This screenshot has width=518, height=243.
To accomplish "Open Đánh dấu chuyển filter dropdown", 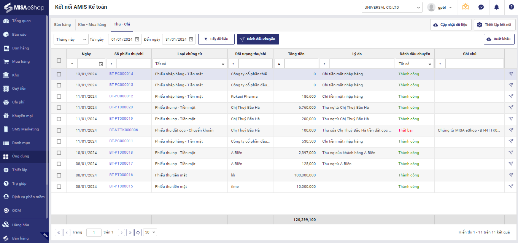I will [415, 64].
